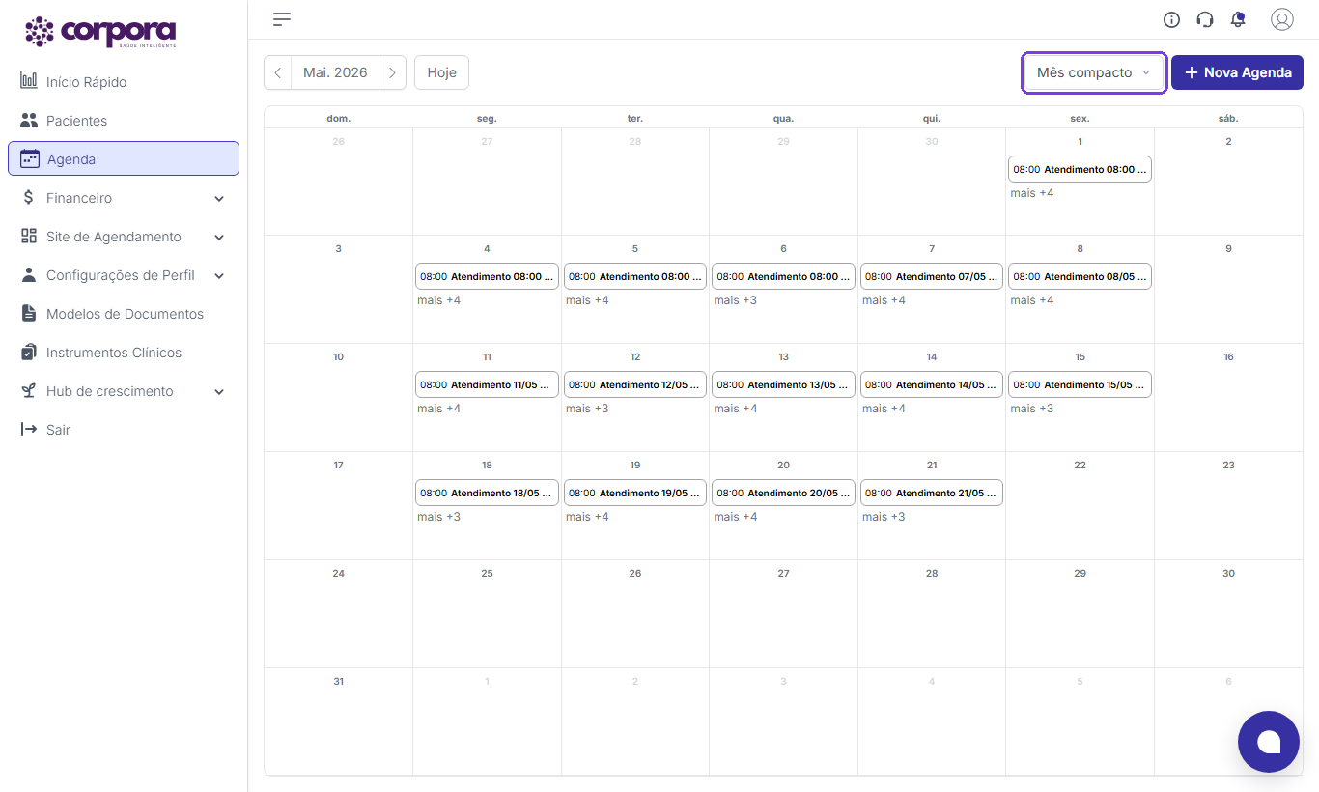Click the Financeiro dollar icon
The width and height of the screenshot is (1319, 792).
(29, 198)
